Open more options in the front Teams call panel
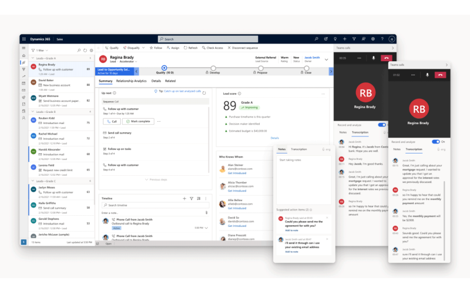470x294 pixels. click(413, 75)
